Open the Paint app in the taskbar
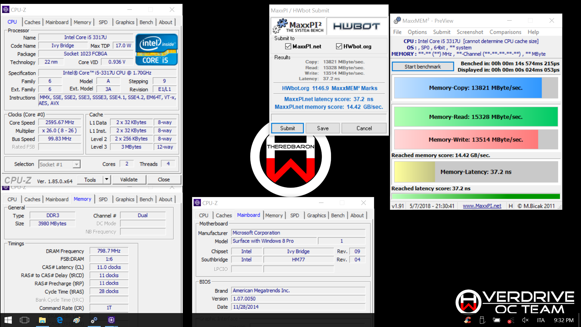The height and width of the screenshot is (327, 581). click(77, 320)
